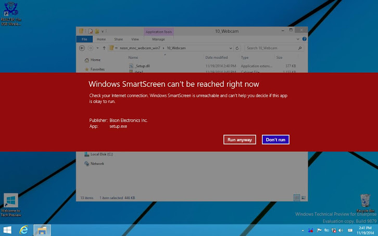This screenshot has height=236, width=378.
Task: Go back using Explorer's back arrow
Action: pos(82,48)
